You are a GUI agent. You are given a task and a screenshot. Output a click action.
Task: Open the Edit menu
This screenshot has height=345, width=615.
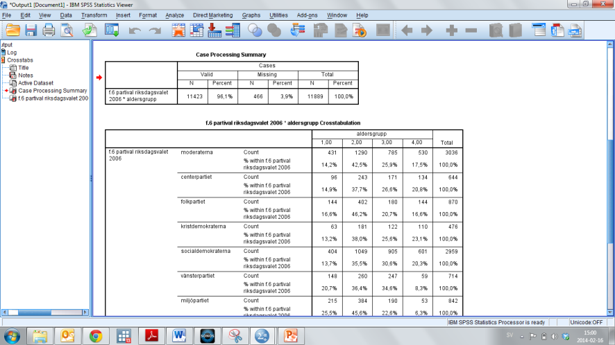coord(26,15)
